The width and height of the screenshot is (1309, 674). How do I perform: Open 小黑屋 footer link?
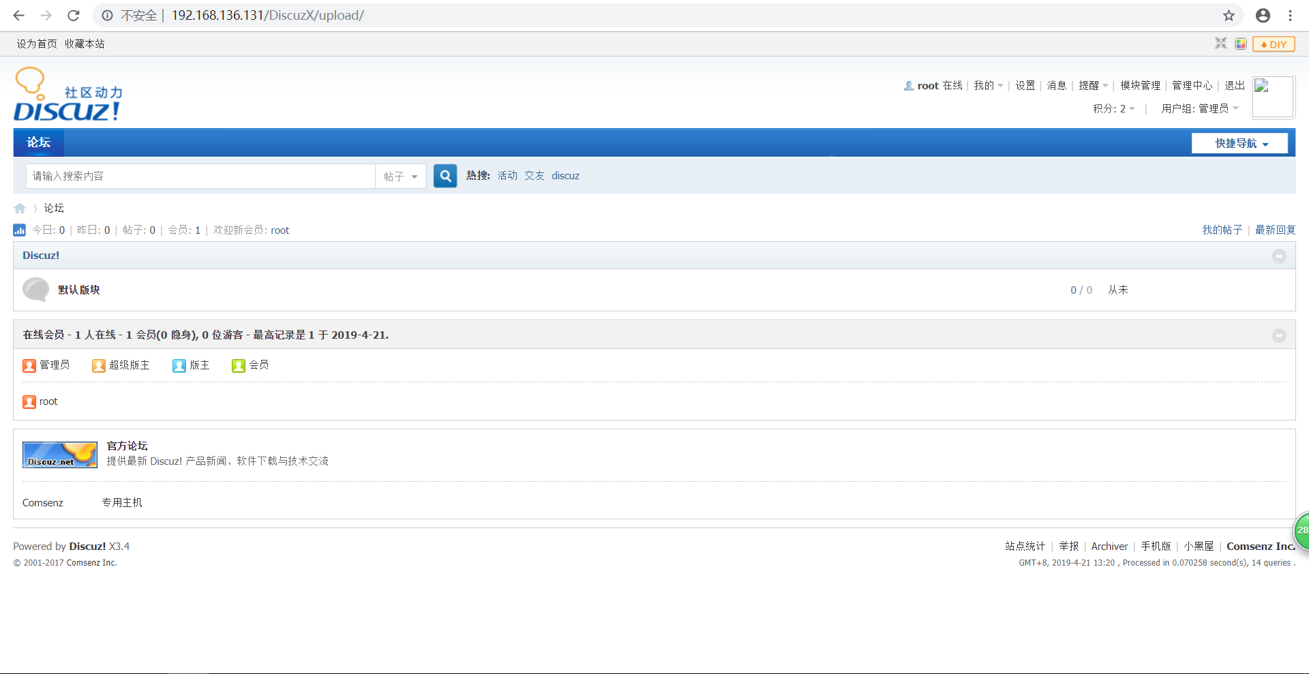[1199, 546]
